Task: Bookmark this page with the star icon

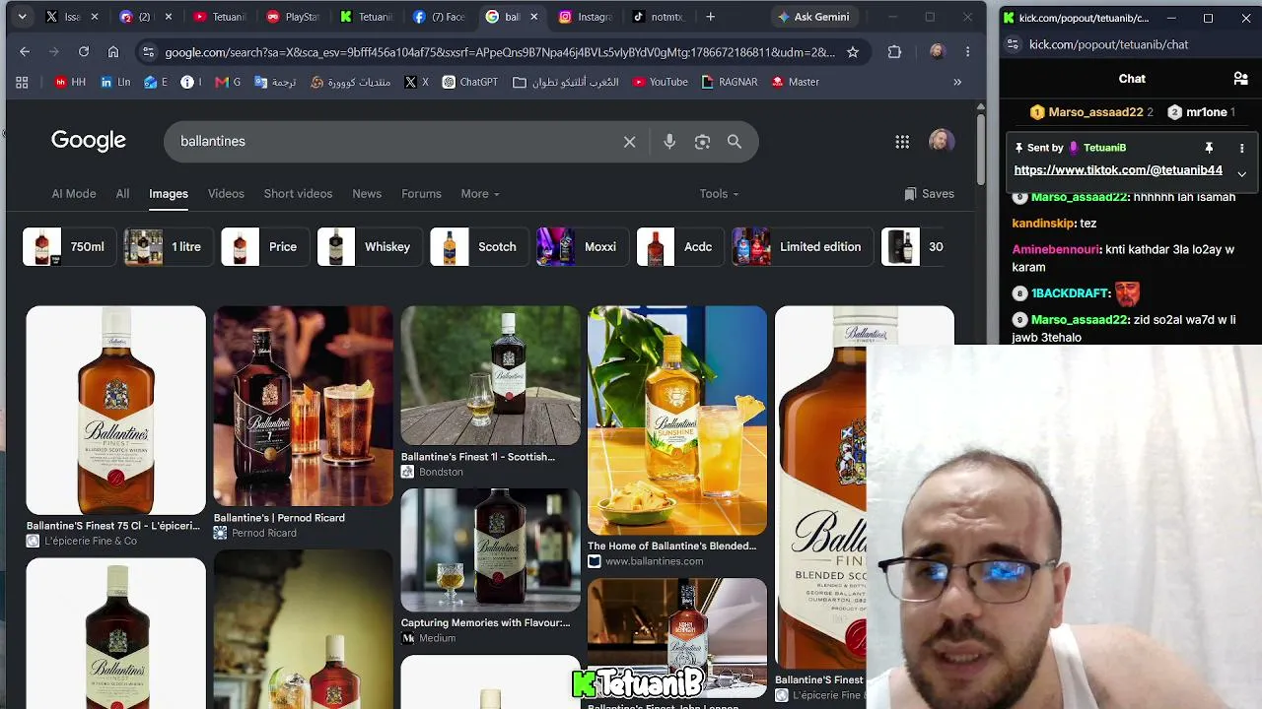Action: click(853, 51)
